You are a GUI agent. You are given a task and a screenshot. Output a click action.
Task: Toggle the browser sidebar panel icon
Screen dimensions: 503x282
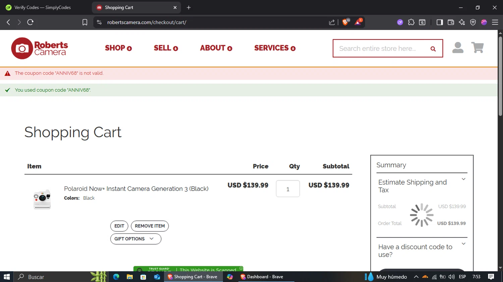440,22
